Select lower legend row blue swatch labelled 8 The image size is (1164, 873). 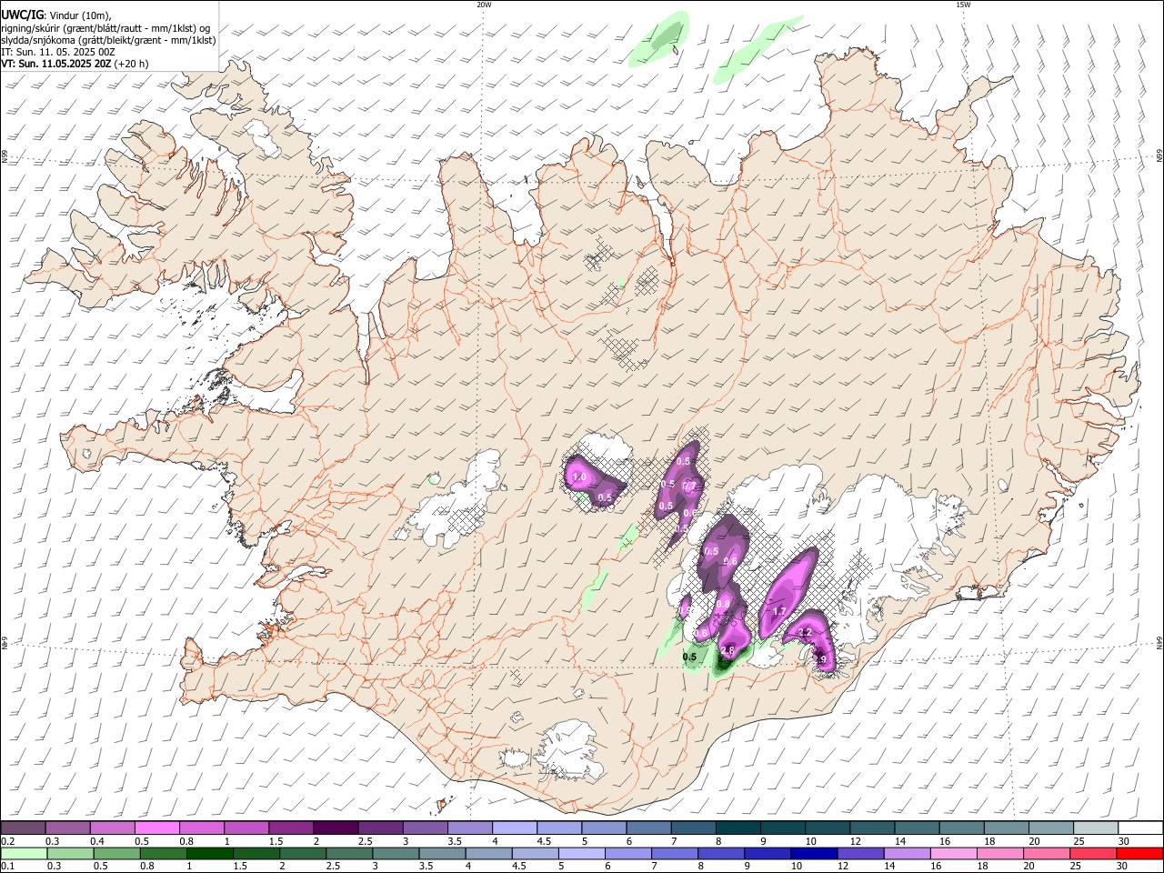722,853
